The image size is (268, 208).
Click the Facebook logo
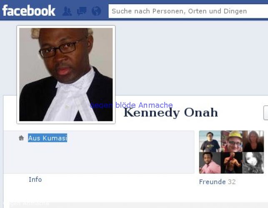pos(29,10)
